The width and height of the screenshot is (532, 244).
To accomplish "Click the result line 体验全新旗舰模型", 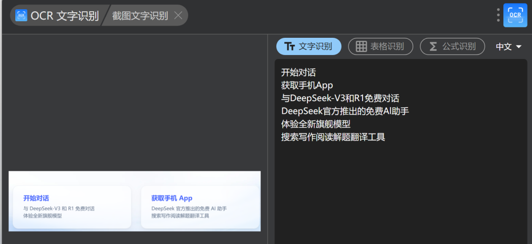I will [x=316, y=124].
